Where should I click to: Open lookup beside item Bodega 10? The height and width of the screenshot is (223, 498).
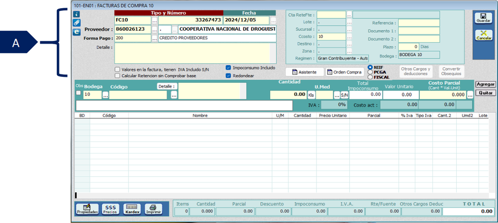coord(106,95)
